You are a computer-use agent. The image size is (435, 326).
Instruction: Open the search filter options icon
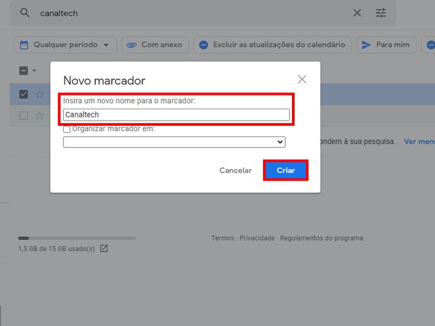pyautogui.click(x=381, y=13)
